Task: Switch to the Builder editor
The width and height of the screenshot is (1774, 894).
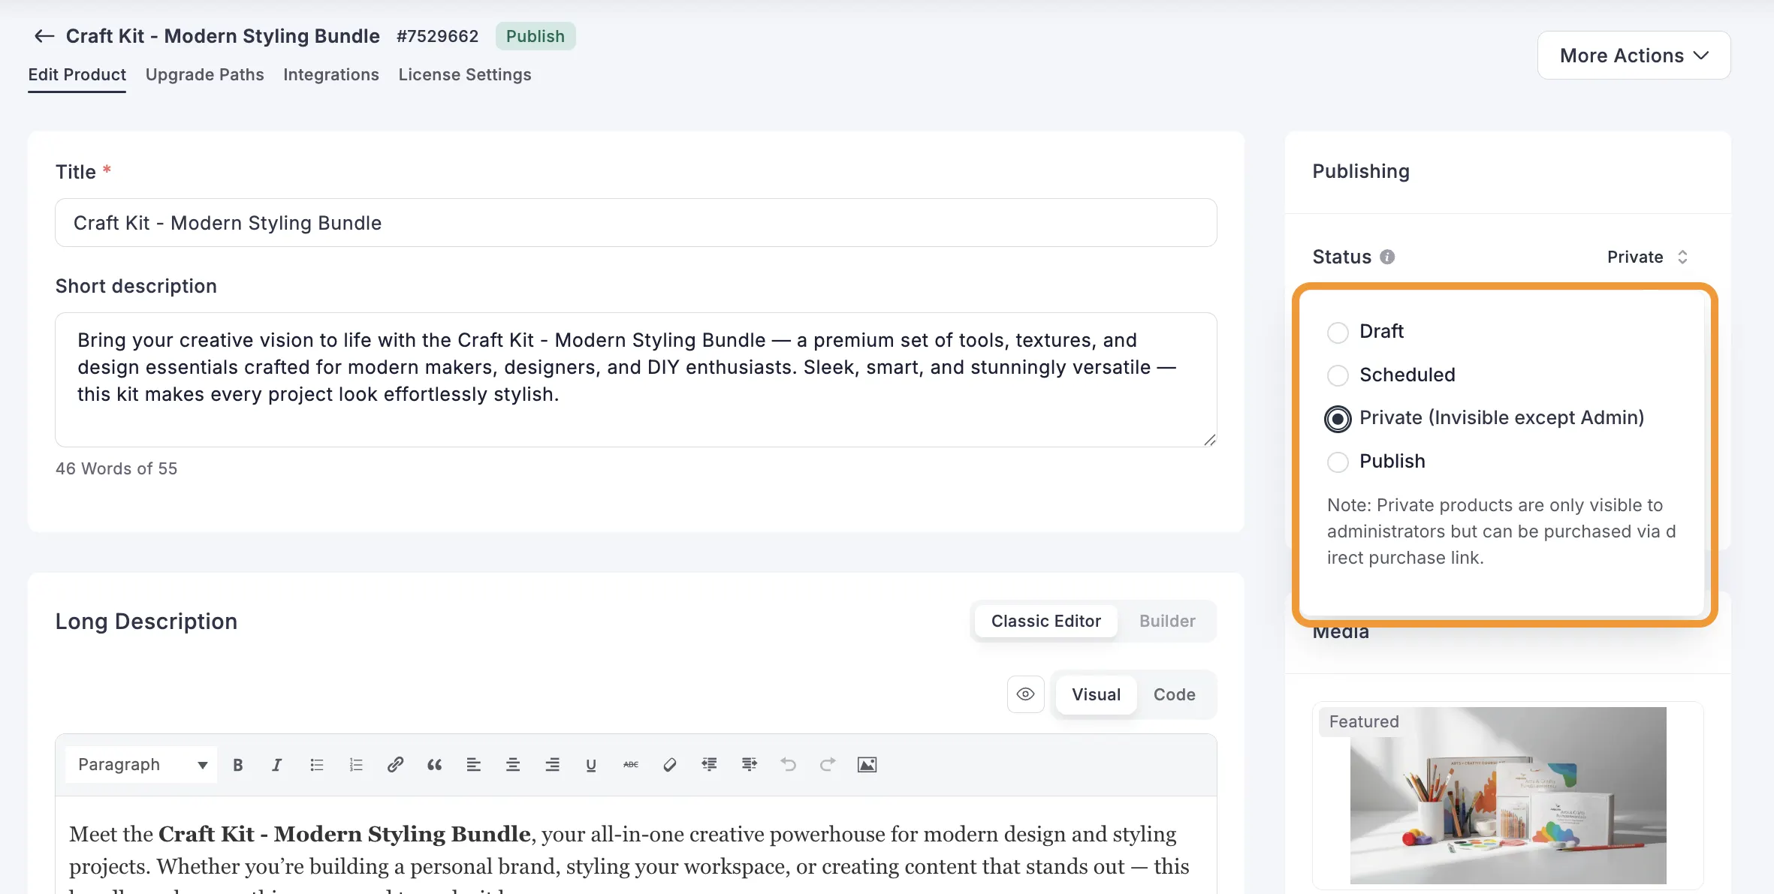Action: [x=1166, y=622]
